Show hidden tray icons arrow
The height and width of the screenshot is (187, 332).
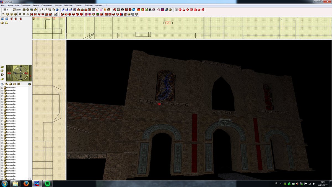tap(281, 184)
